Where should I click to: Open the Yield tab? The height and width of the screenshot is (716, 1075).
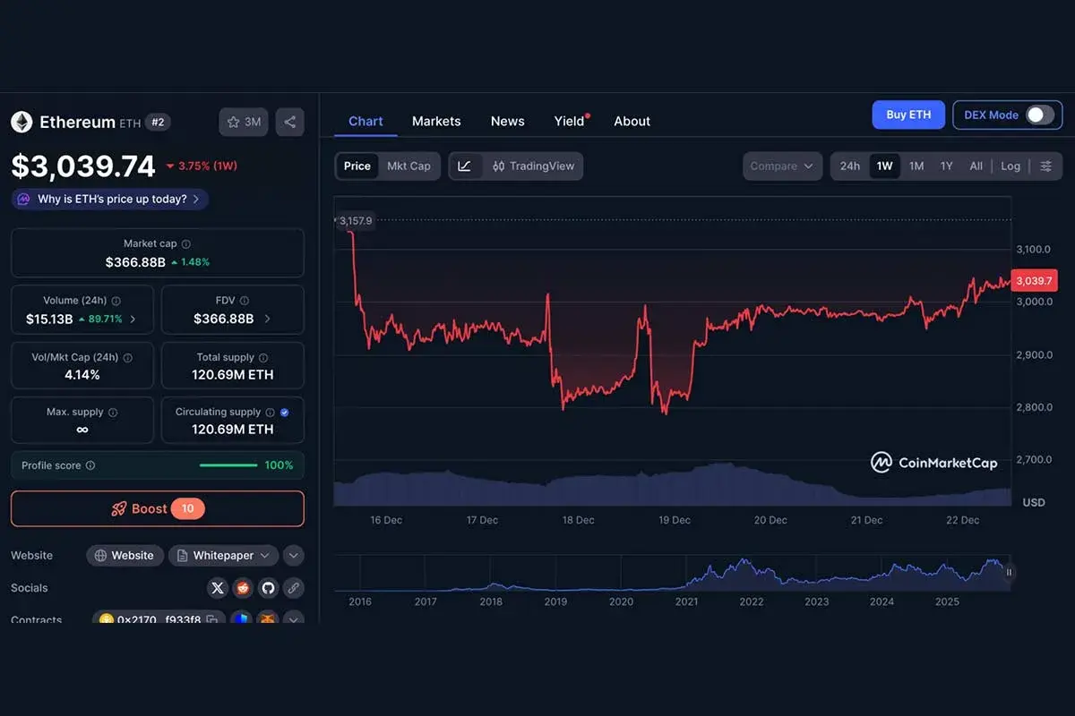[569, 121]
